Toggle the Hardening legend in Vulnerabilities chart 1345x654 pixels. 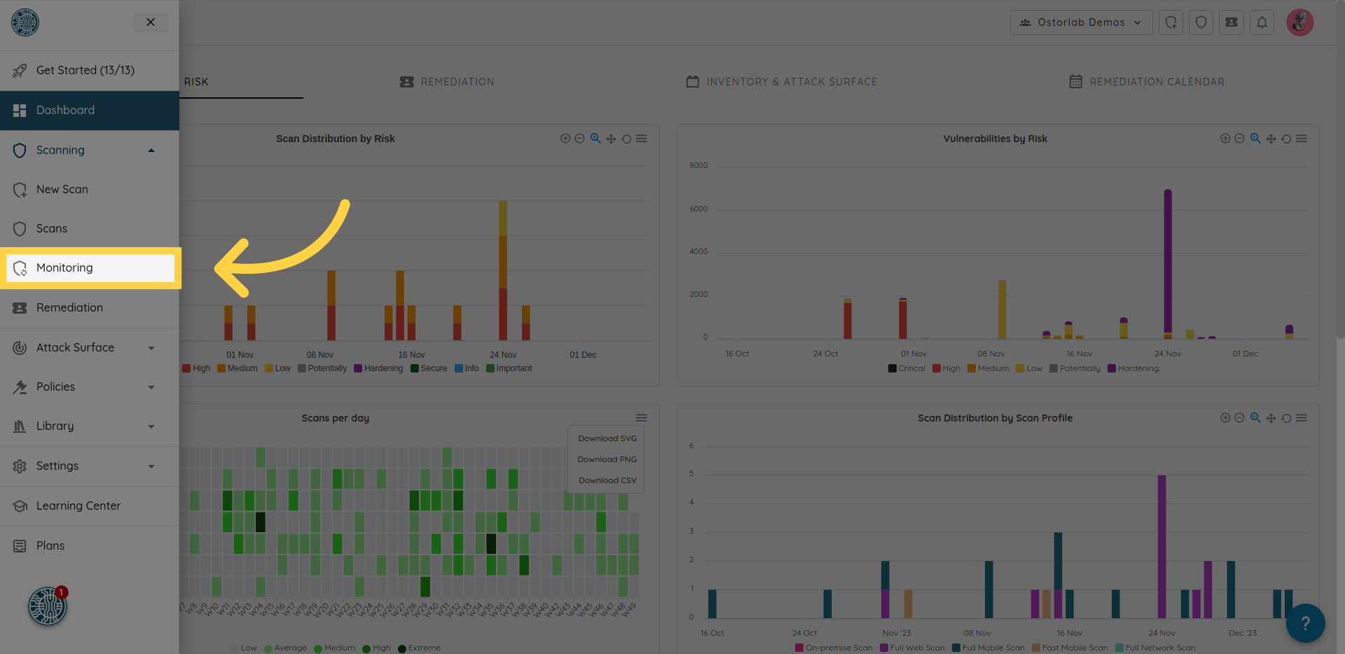click(x=1133, y=368)
